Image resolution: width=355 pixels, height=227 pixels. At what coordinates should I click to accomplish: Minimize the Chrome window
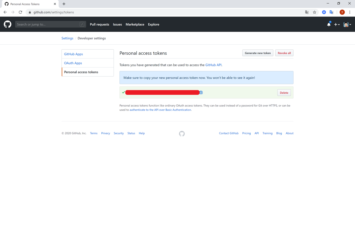pyautogui.click(x=328, y=4)
